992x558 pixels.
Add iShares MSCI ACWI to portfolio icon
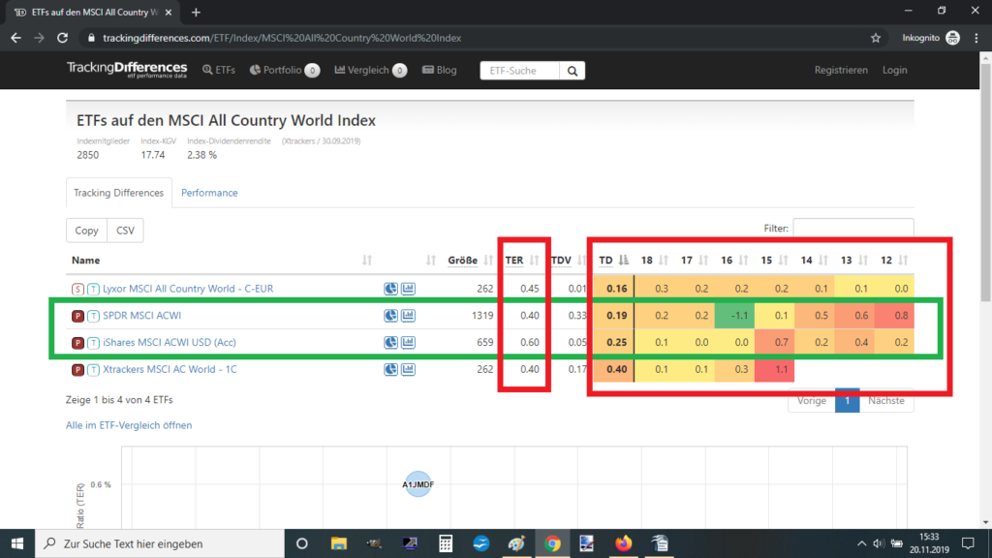point(390,342)
